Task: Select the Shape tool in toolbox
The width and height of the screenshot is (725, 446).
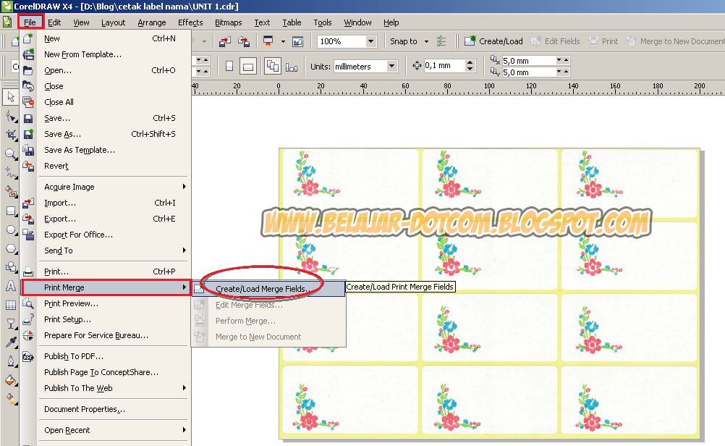Action: coord(10,116)
